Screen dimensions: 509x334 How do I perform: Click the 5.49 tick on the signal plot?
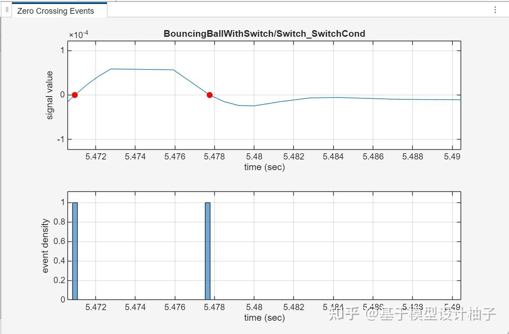pyautogui.click(x=452, y=157)
